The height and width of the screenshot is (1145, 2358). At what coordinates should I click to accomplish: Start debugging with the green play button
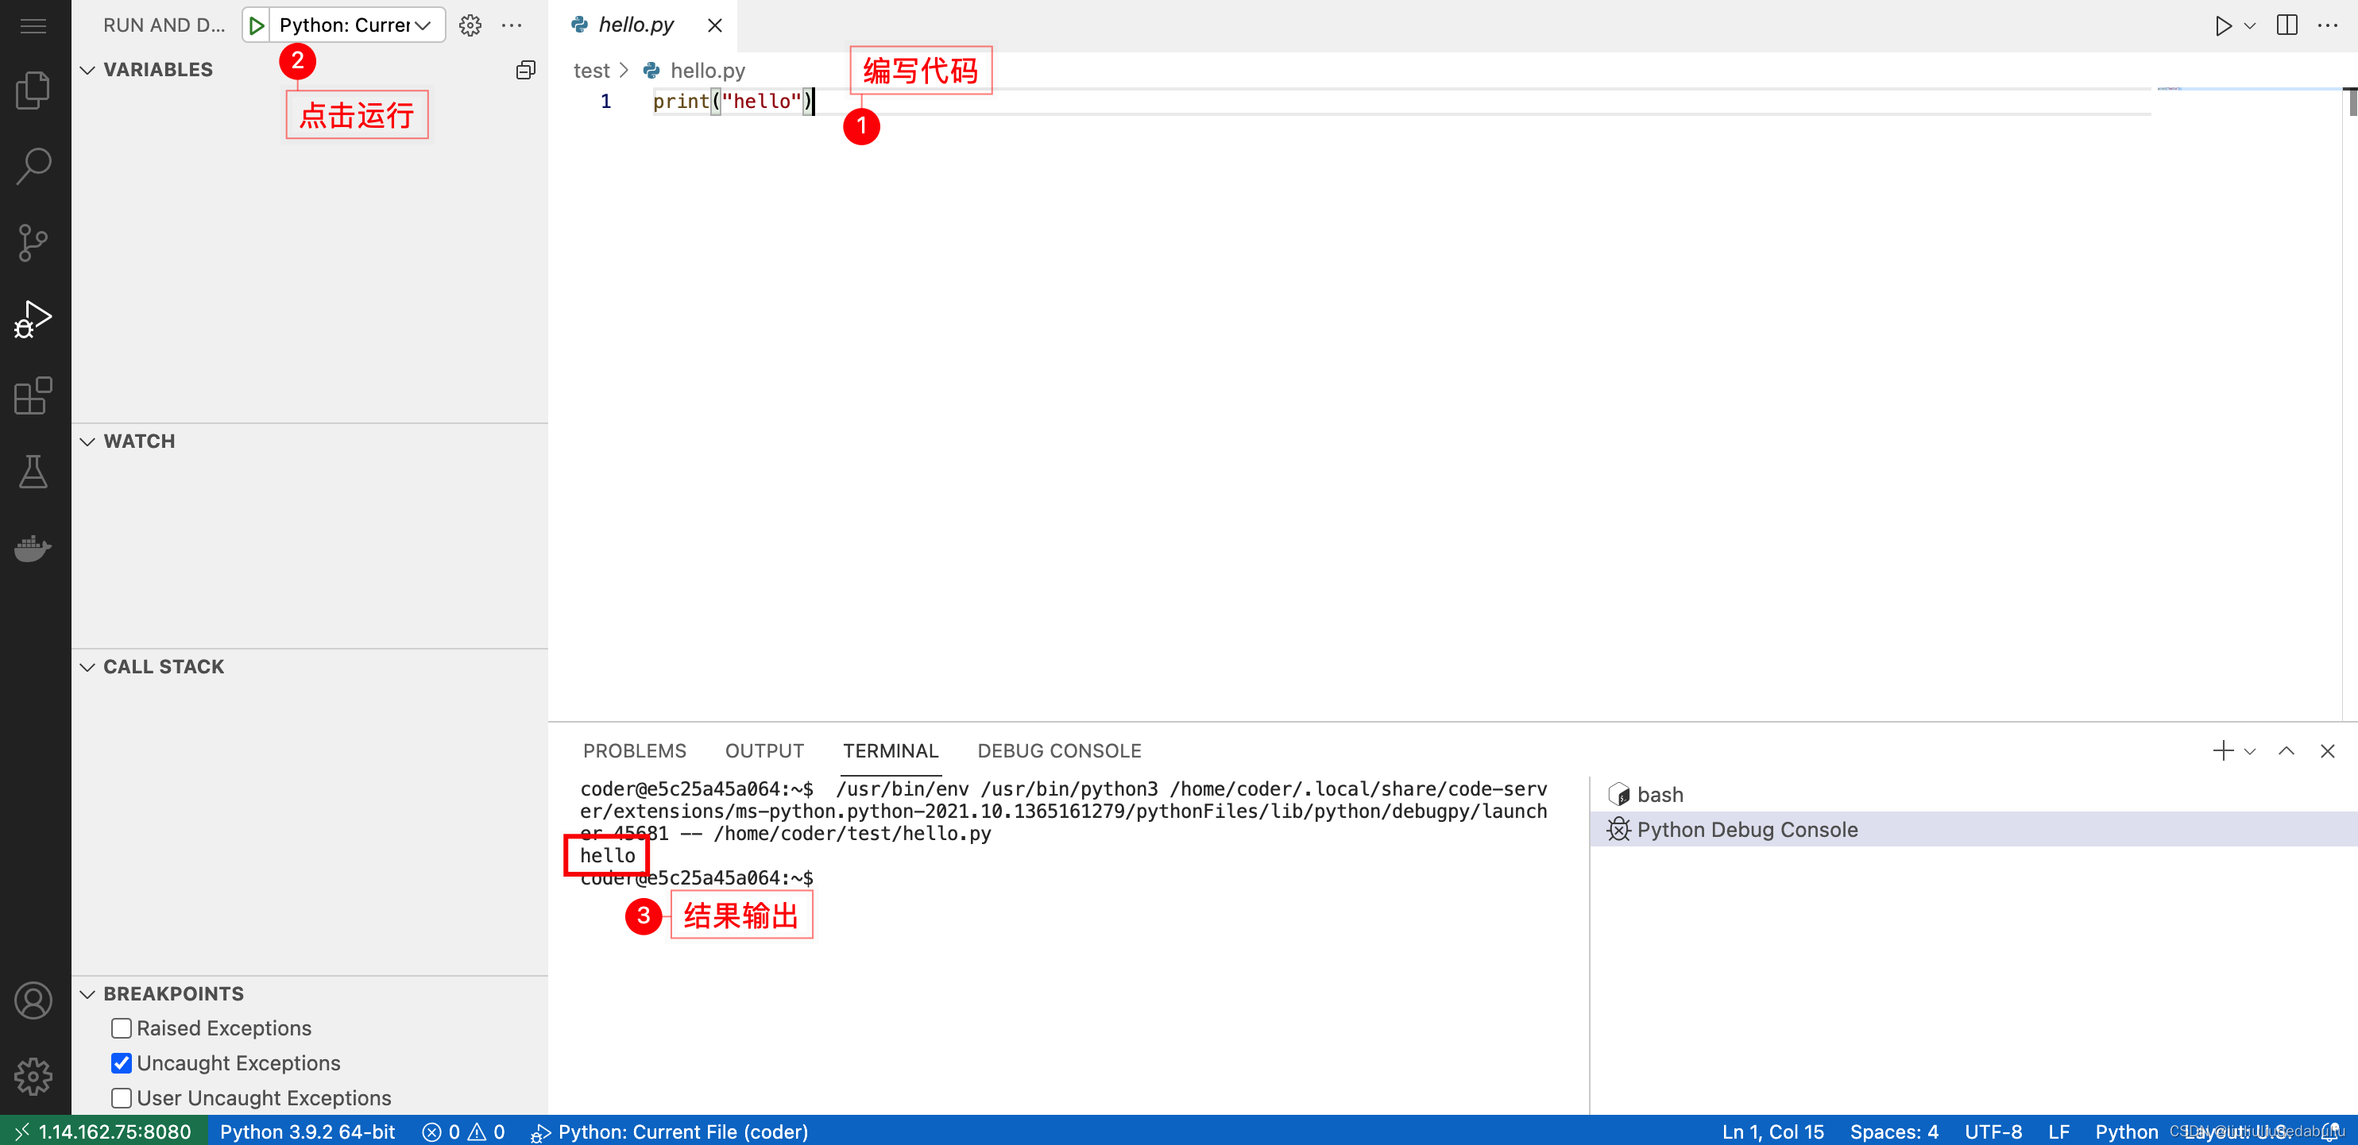(258, 25)
